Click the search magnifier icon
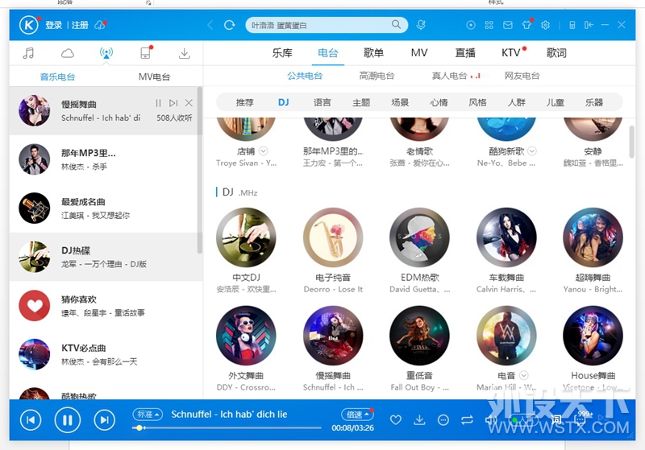The width and height of the screenshot is (645, 450). [x=396, y=25]
